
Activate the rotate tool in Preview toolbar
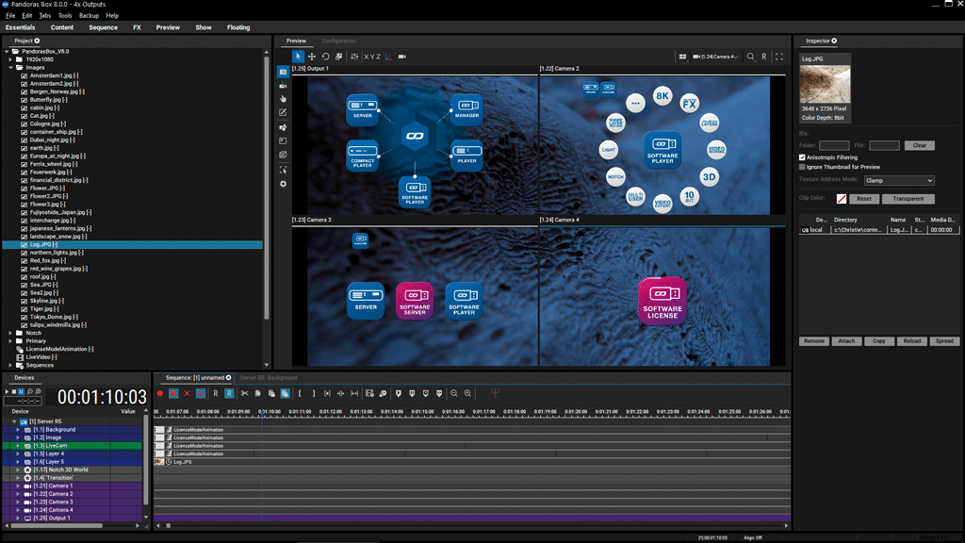[x=325, y=57]
